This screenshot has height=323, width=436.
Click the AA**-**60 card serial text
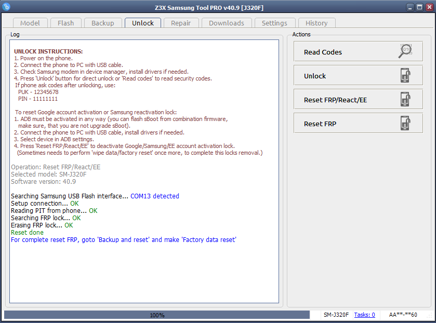point(403,315)
